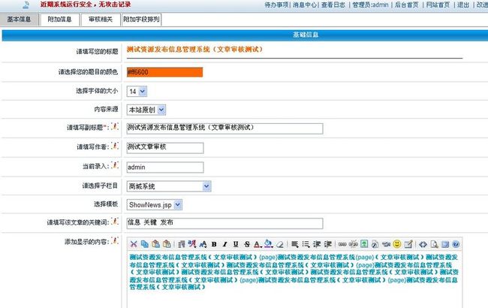488x308 pixels.
Task: Click the fullscreen editor icon
Action: tap(445, 244)
